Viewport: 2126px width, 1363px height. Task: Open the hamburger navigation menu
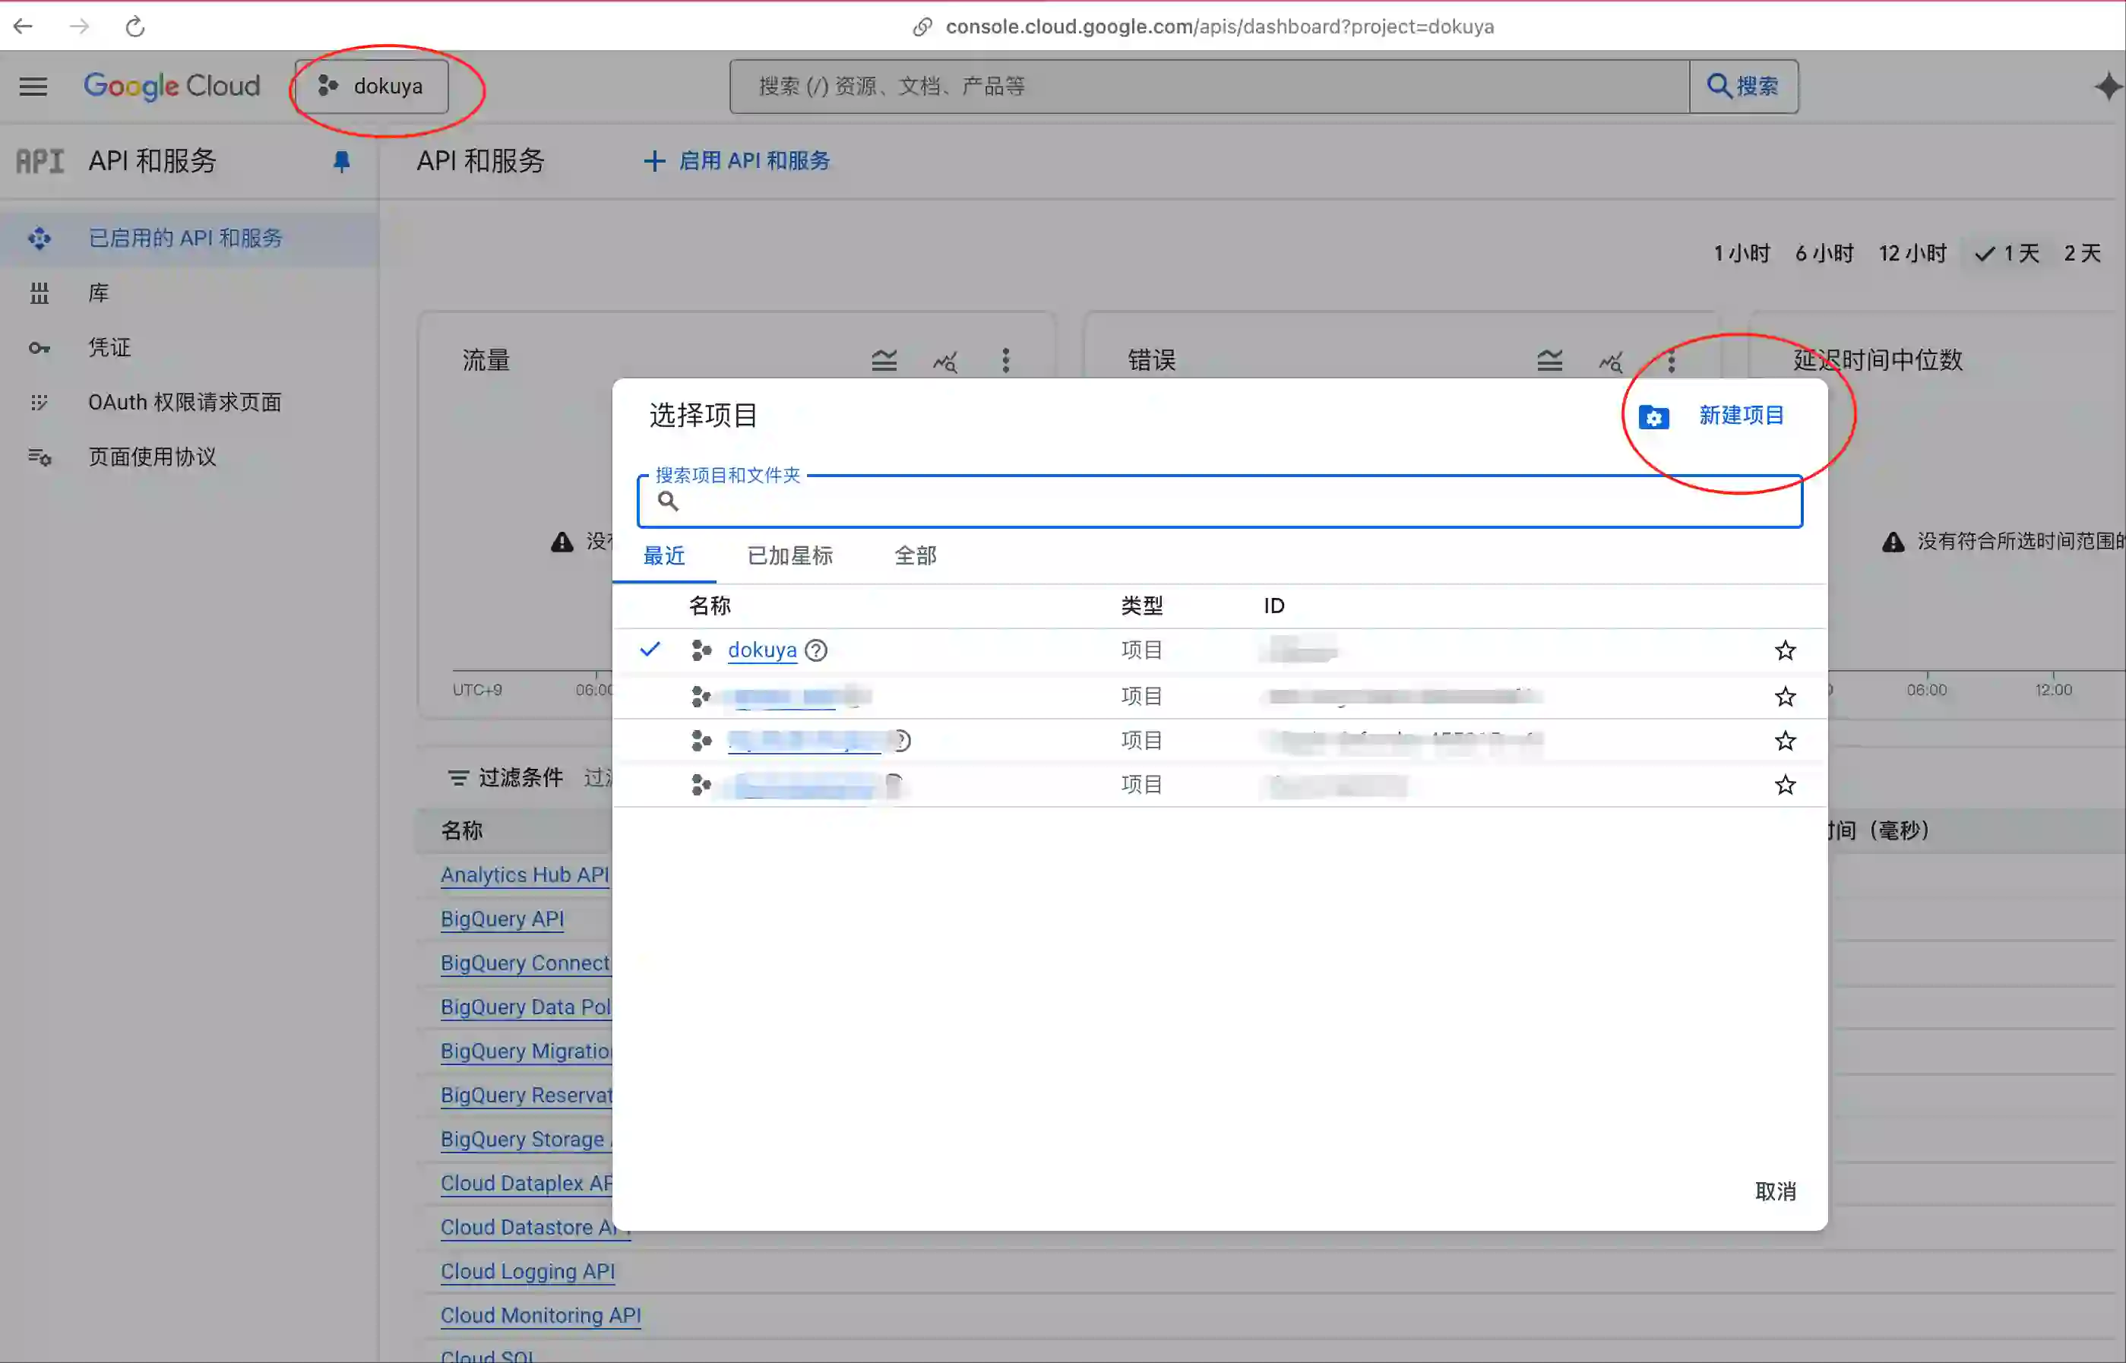click(x=33, y=86)
